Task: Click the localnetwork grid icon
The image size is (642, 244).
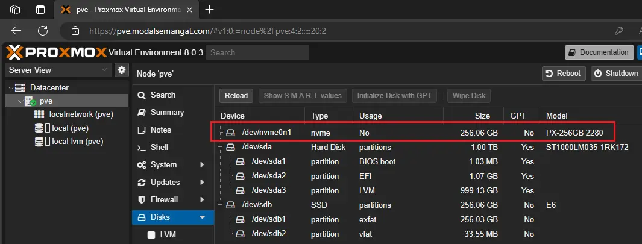Action: pos(39,114)
